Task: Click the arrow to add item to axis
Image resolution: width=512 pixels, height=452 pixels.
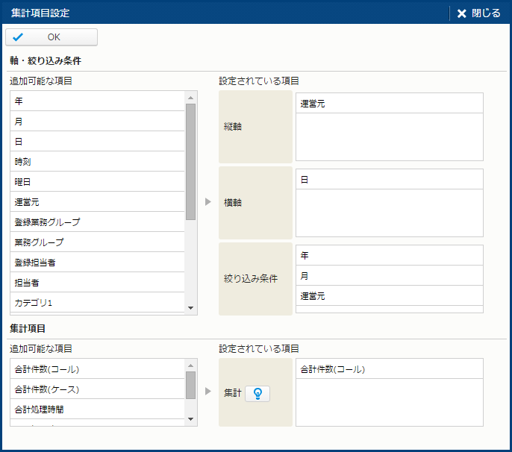Action: pos(208,202)
